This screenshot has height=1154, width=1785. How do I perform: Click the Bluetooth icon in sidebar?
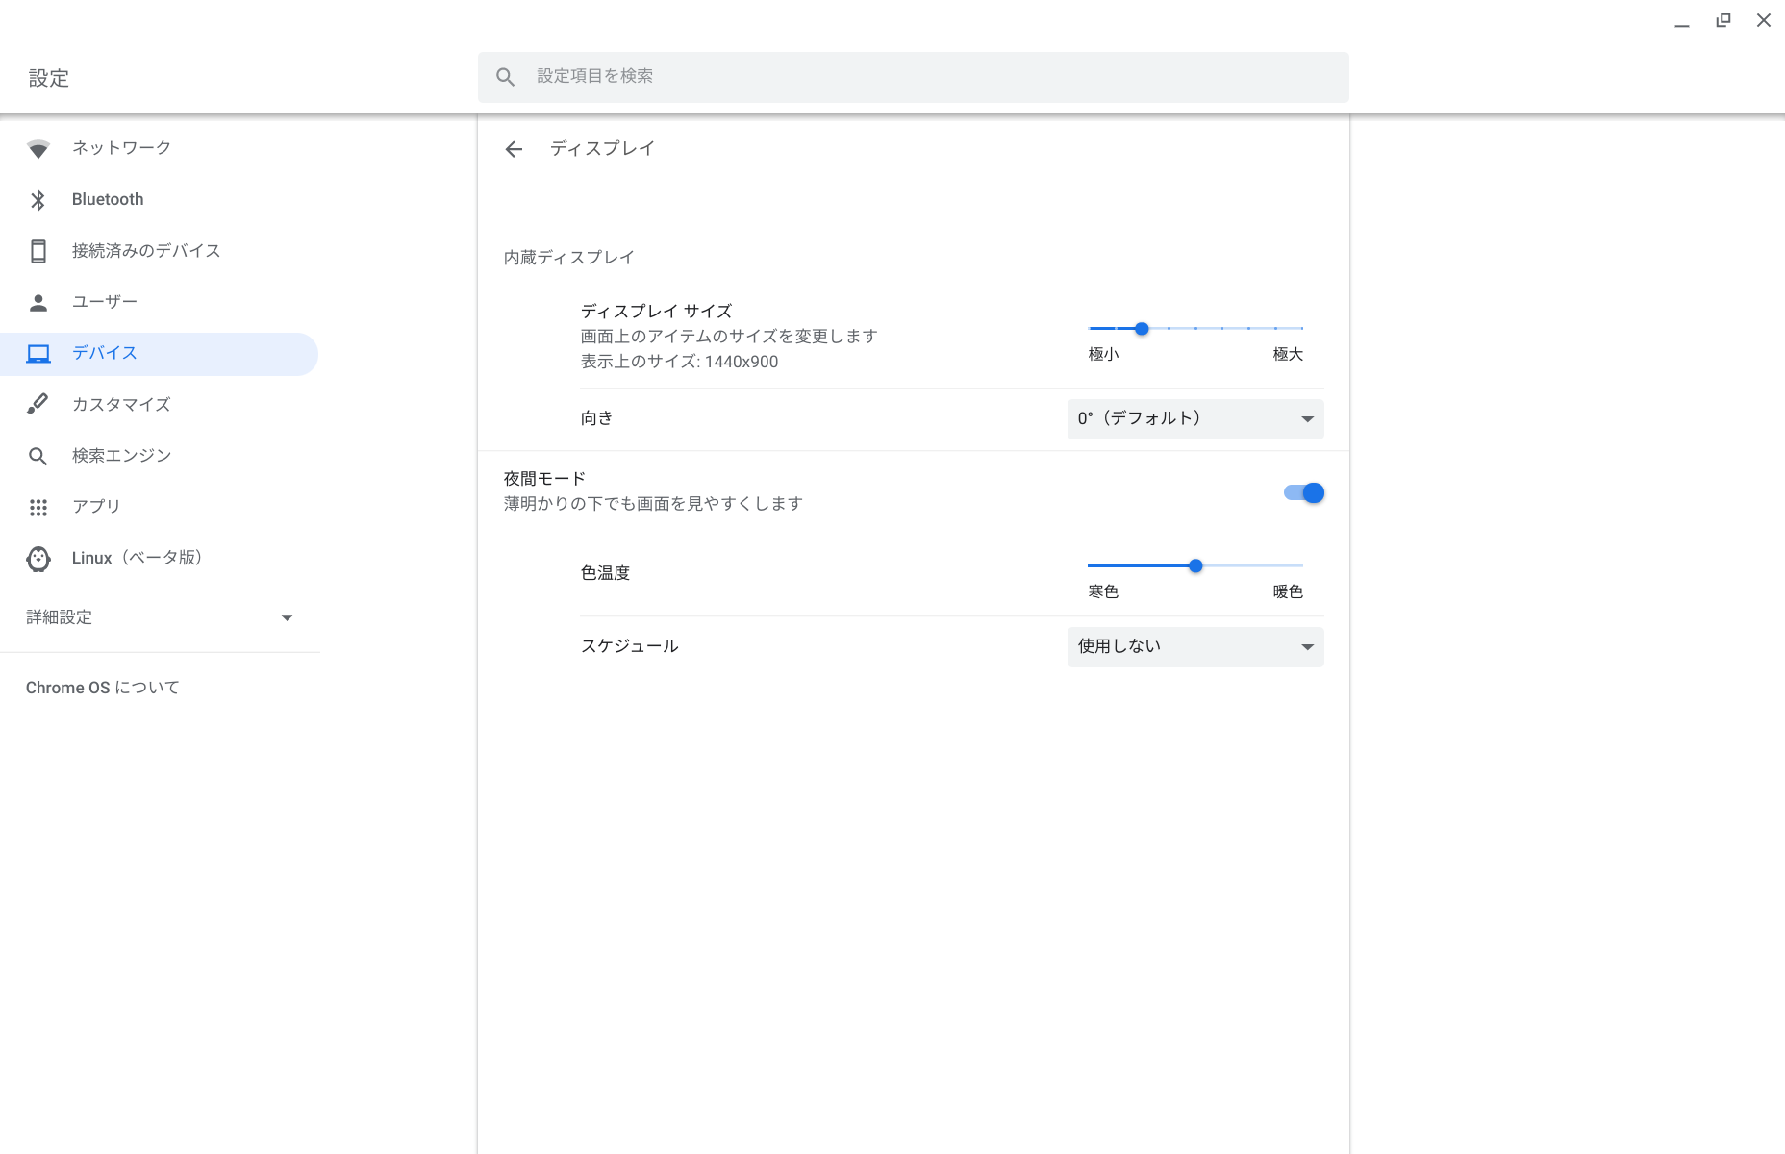[38, 200]
